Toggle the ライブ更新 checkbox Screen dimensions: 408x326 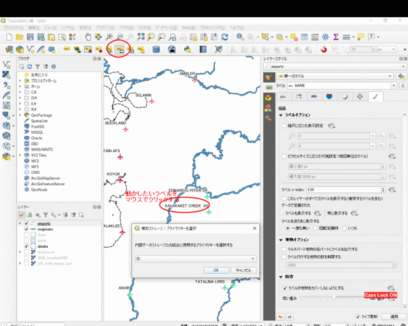point(357,316)
